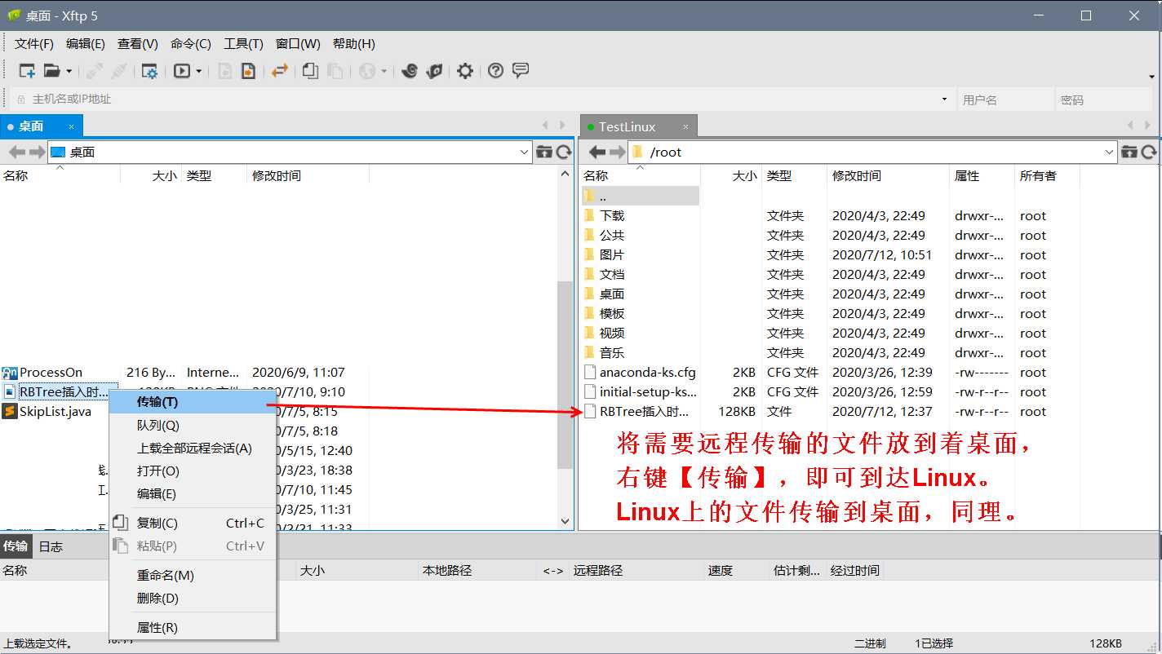
Task: Choose 传输(T) from the context menu
Action: [193, 402]
